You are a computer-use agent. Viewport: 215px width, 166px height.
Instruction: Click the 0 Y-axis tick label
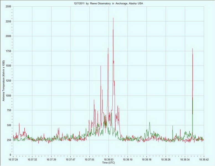click(x=11, y=155)
